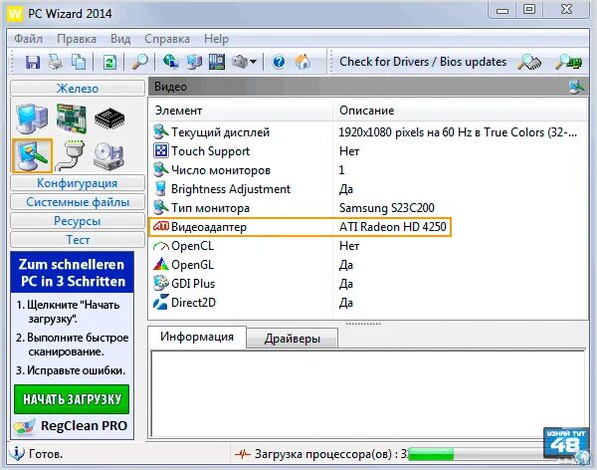This screenshot has height=470, width=597.
Task: Click the Print toolbar icon
Action: coord(56,62)
